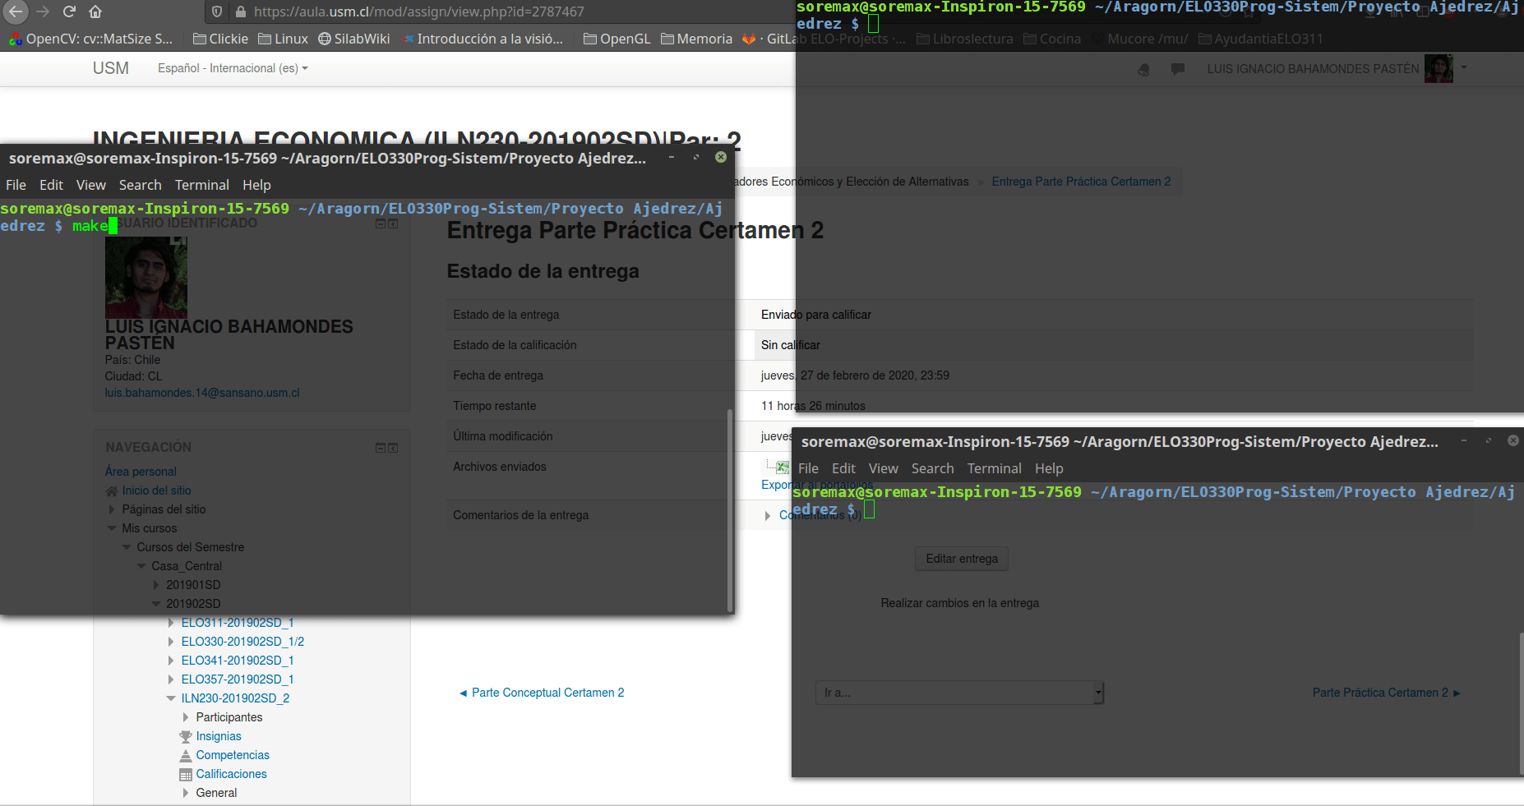This screenshot has width=1524, height=806.
Task: Click the Competencias pyramid icon
Action: [186, 756]
